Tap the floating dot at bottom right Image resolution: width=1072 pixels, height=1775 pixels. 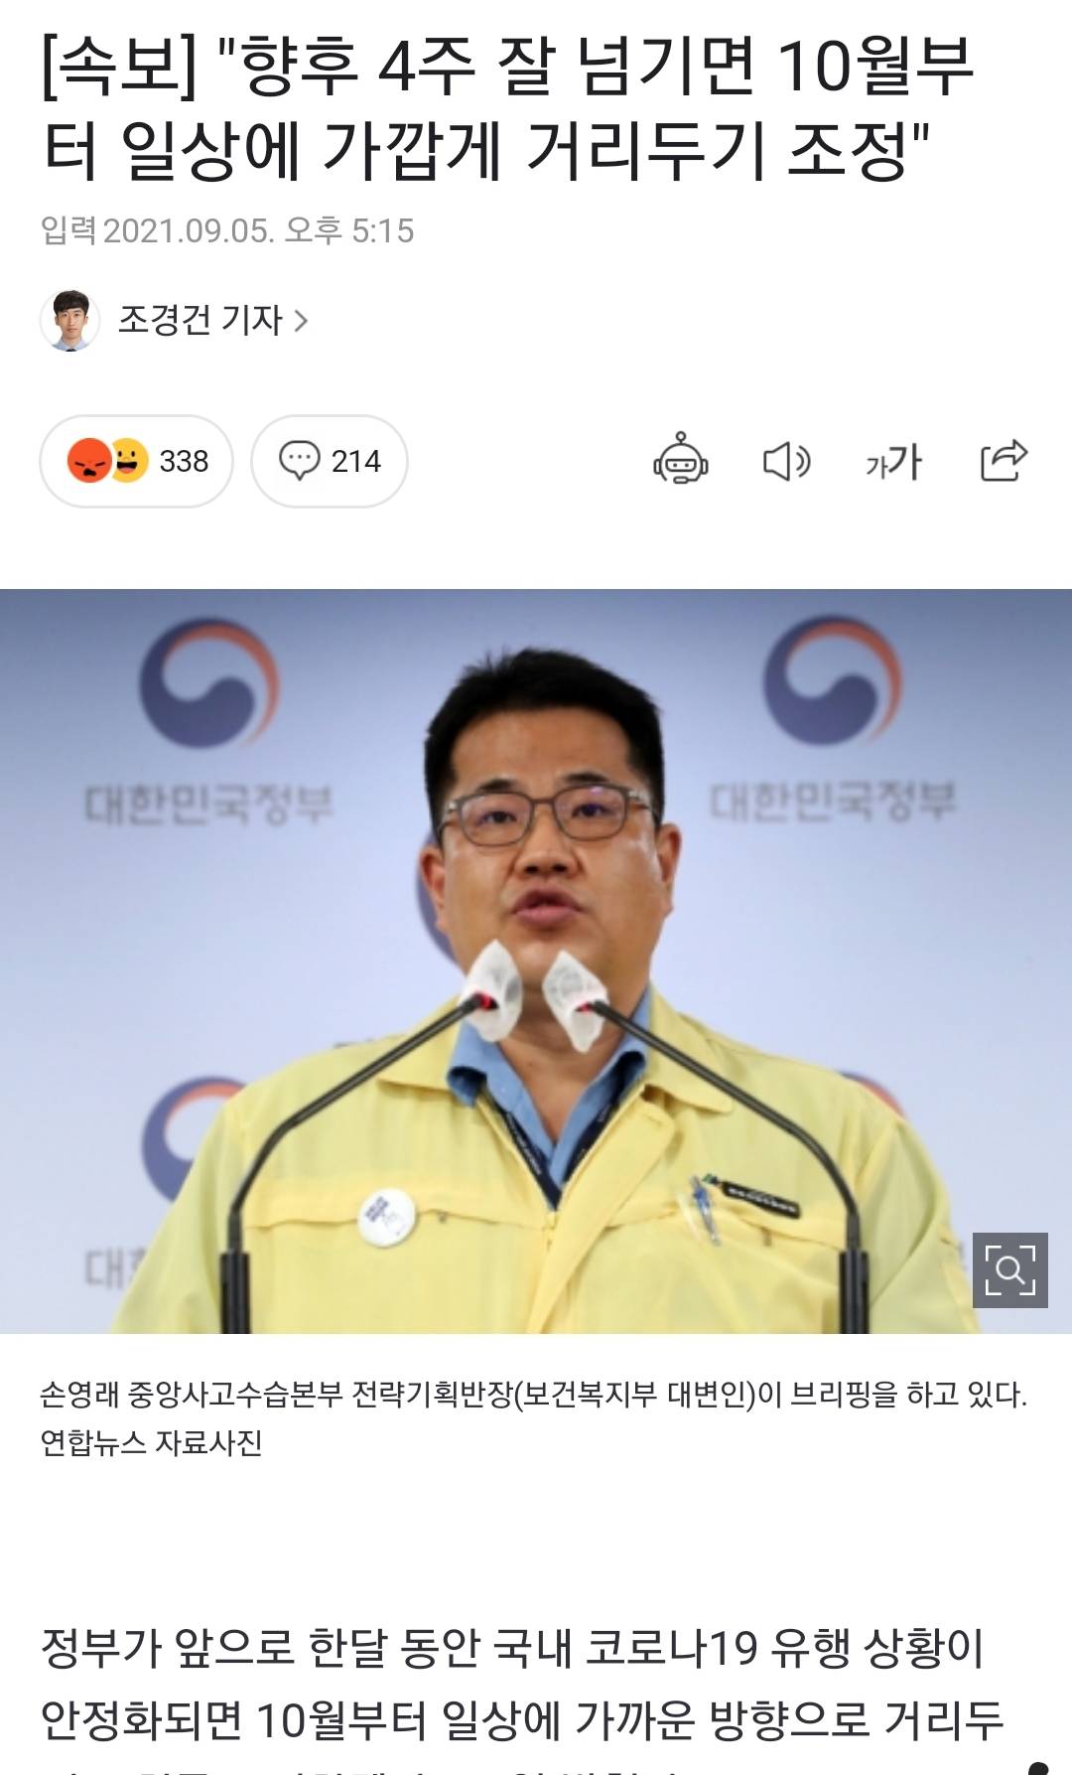coord(1038,1767)
